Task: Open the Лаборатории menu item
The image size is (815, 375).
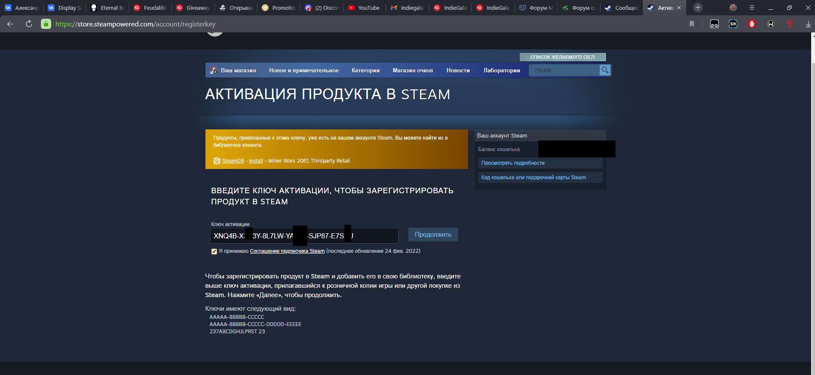Action: coord(502,70)
